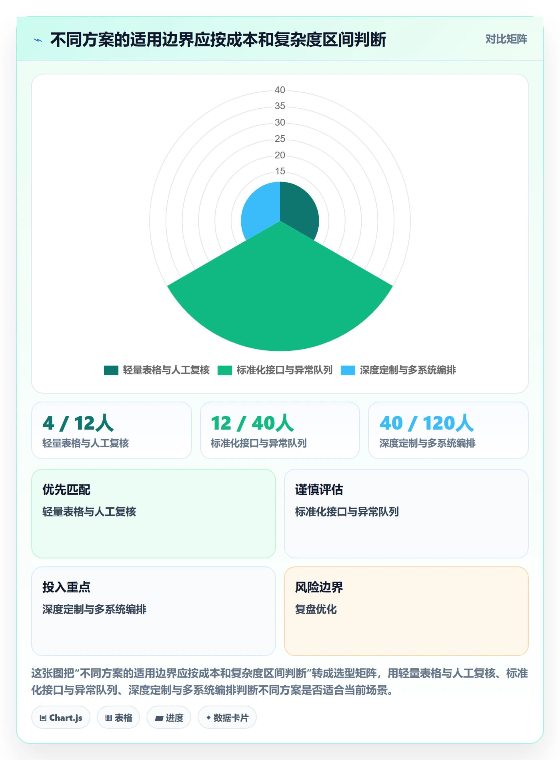Click the green legend swatch for 标准化接口与异常队列

(225, 370)
